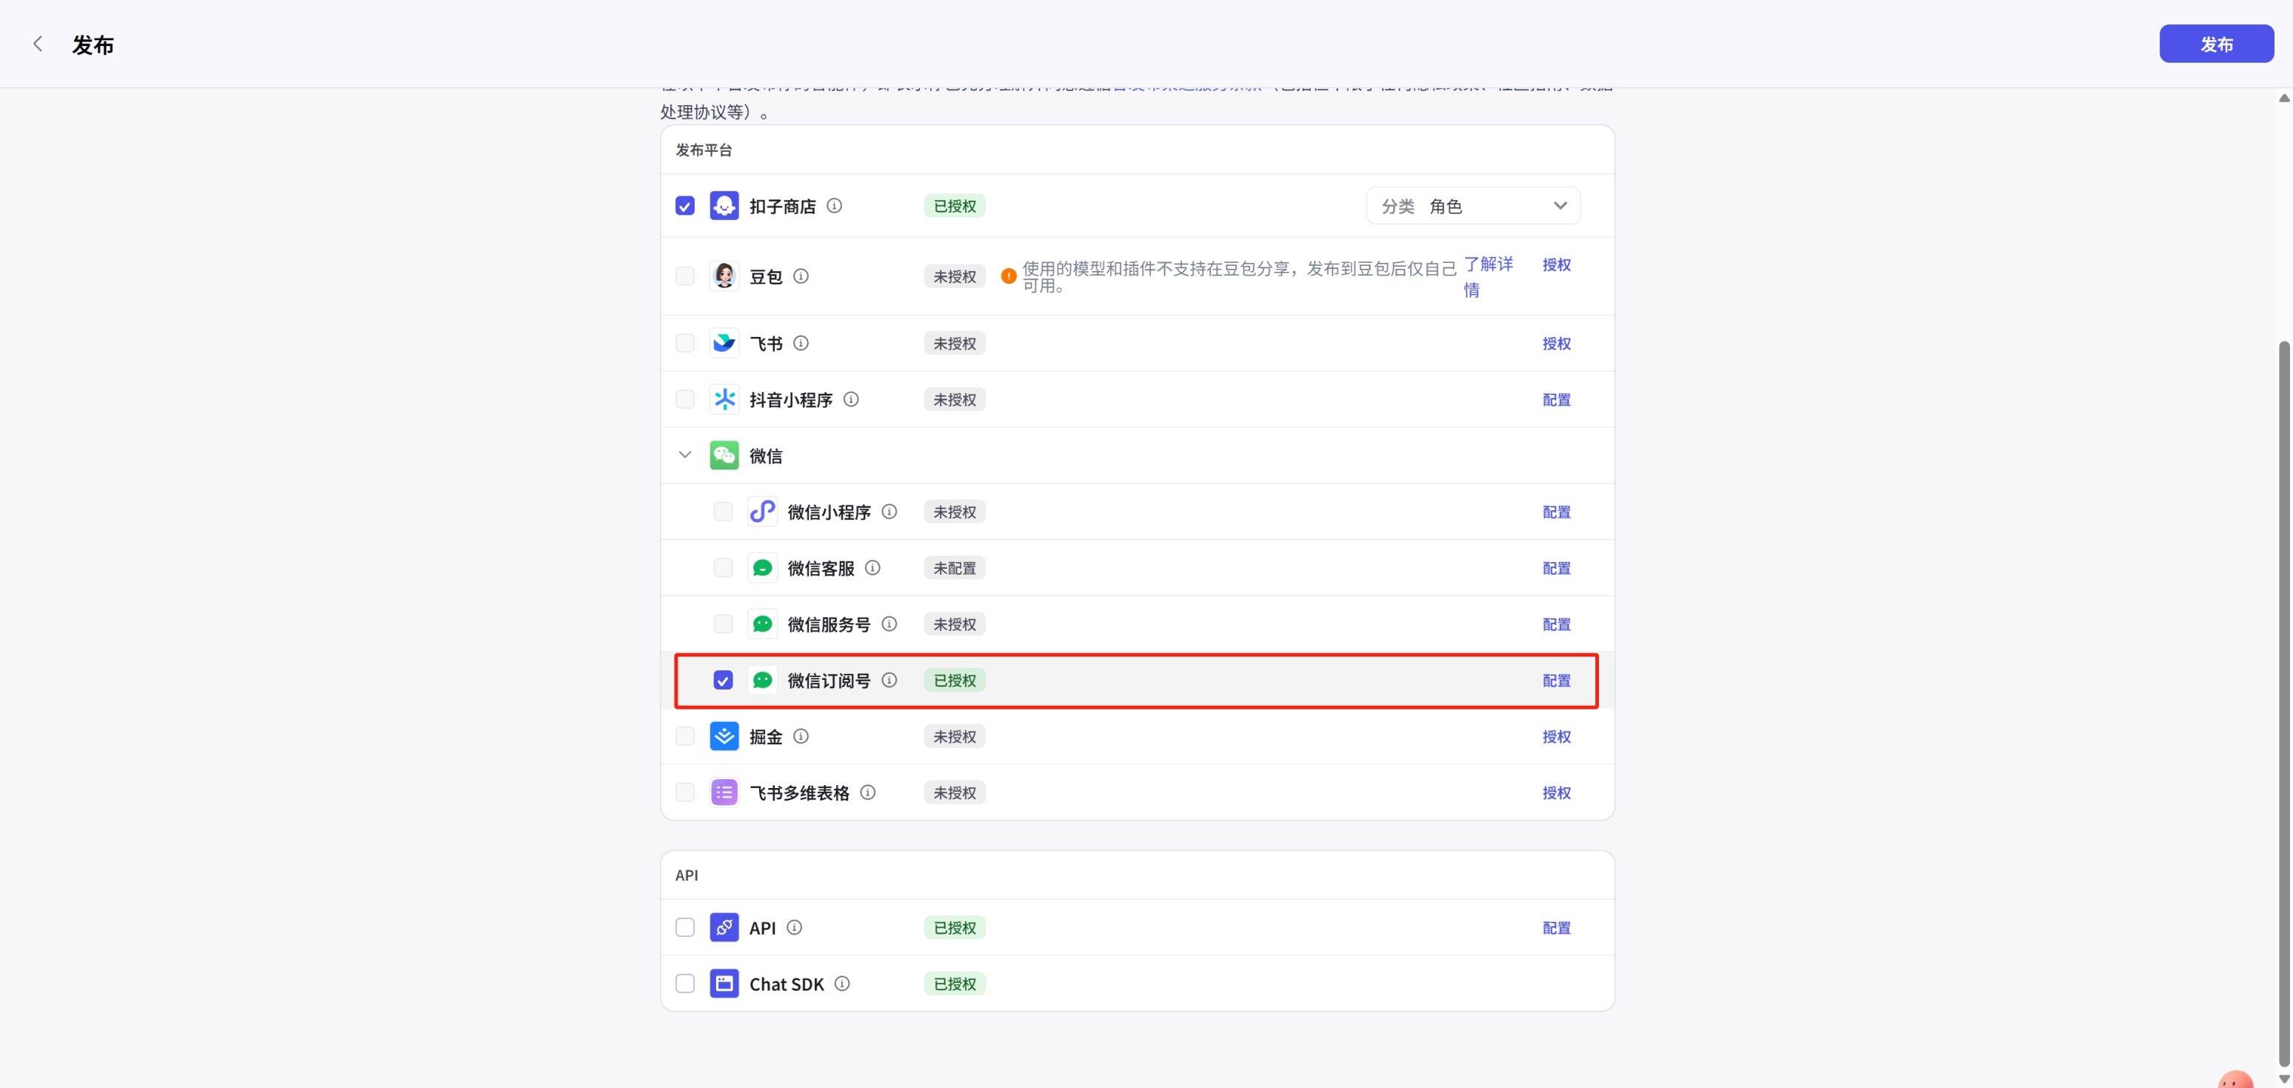Click info icon beside 抖音小程序
Viewport: 2293px width, 1088px height.
851,399
